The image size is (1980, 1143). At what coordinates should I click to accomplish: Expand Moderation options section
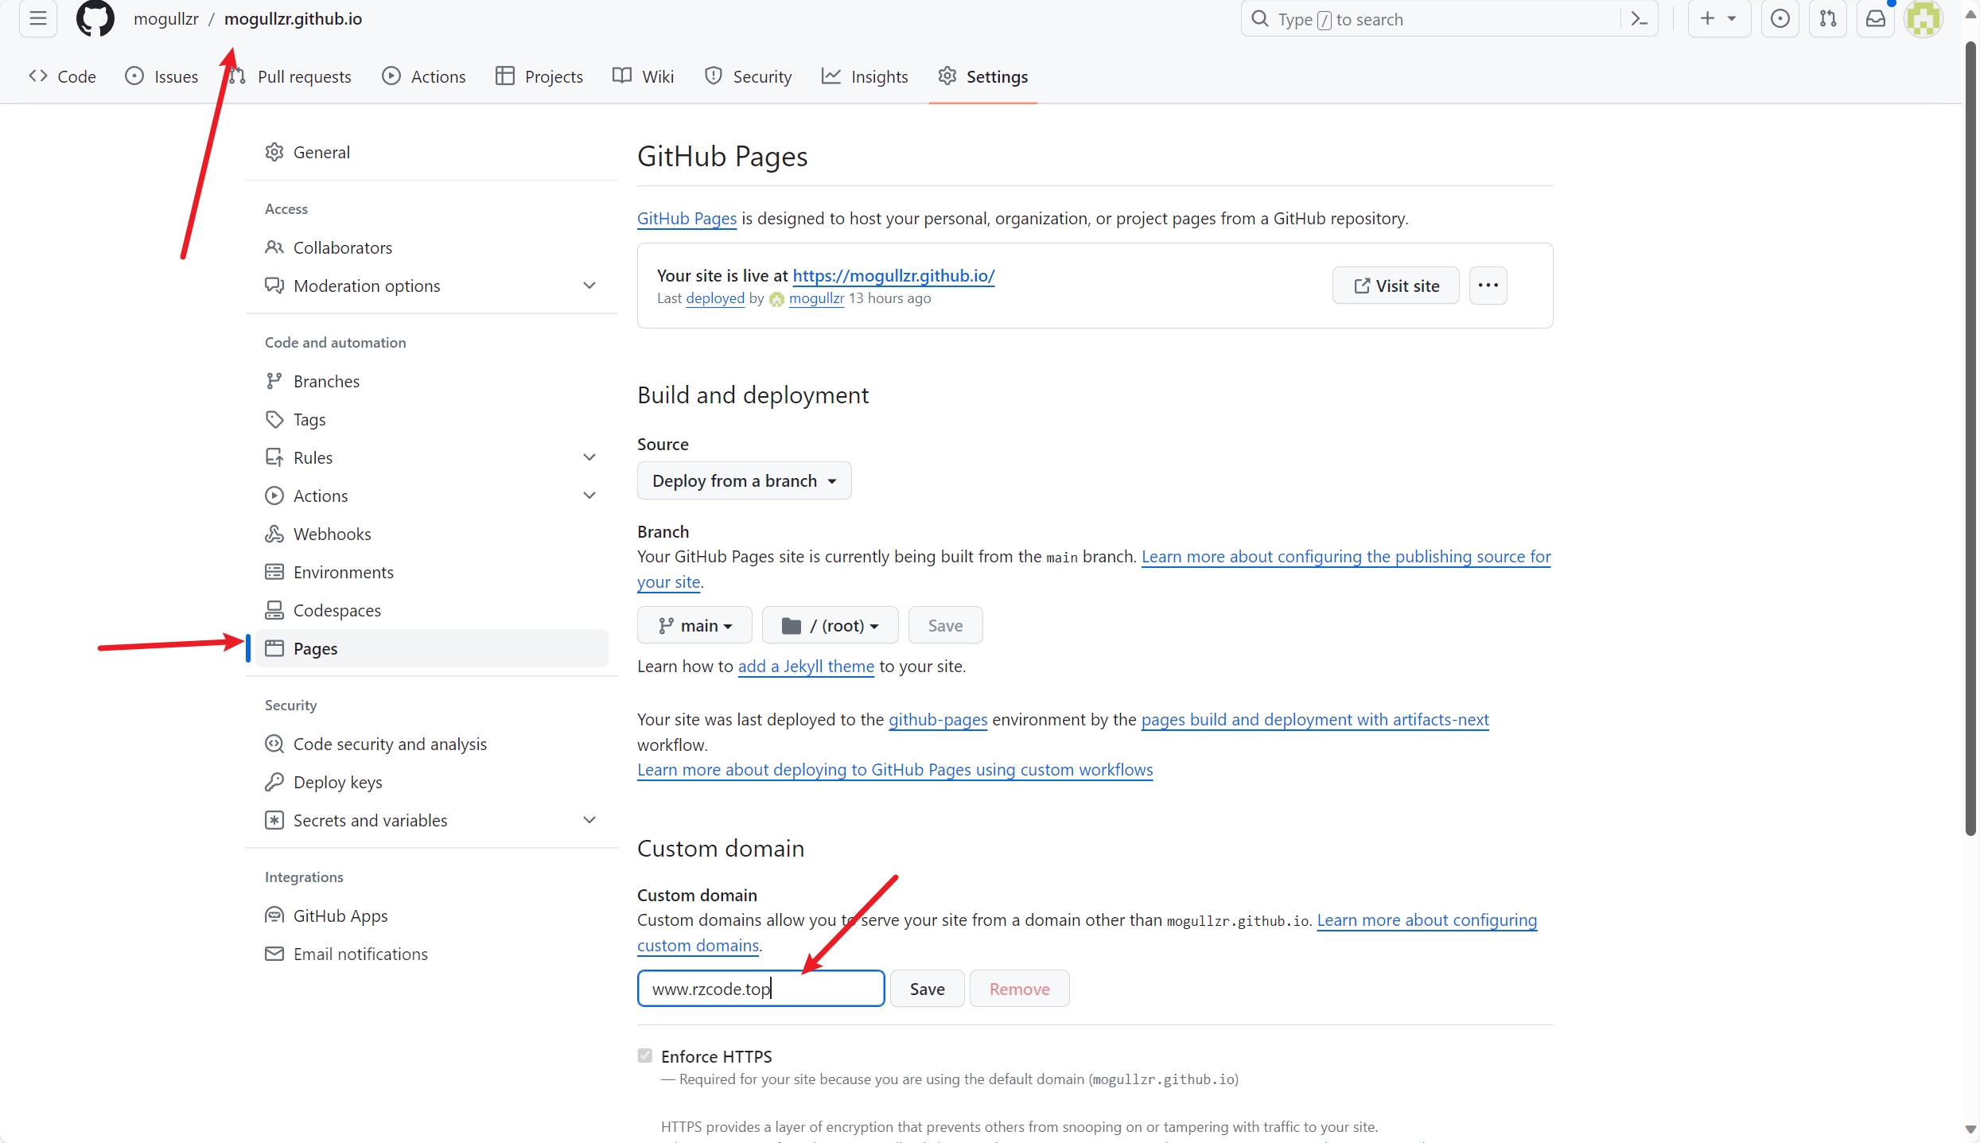589,286
